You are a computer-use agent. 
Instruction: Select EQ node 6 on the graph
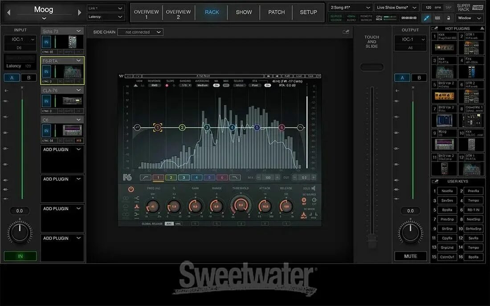pos(282,127)
